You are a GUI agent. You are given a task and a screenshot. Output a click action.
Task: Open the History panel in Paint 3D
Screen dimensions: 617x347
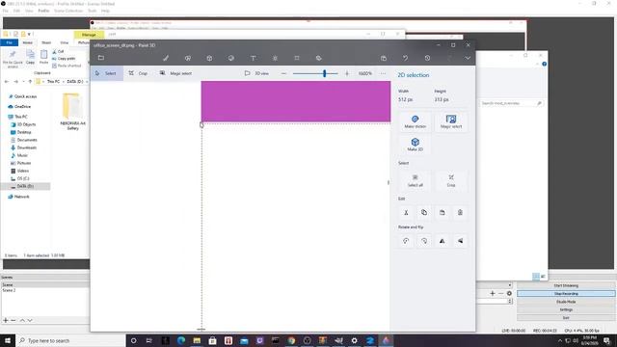coord(427,58)
